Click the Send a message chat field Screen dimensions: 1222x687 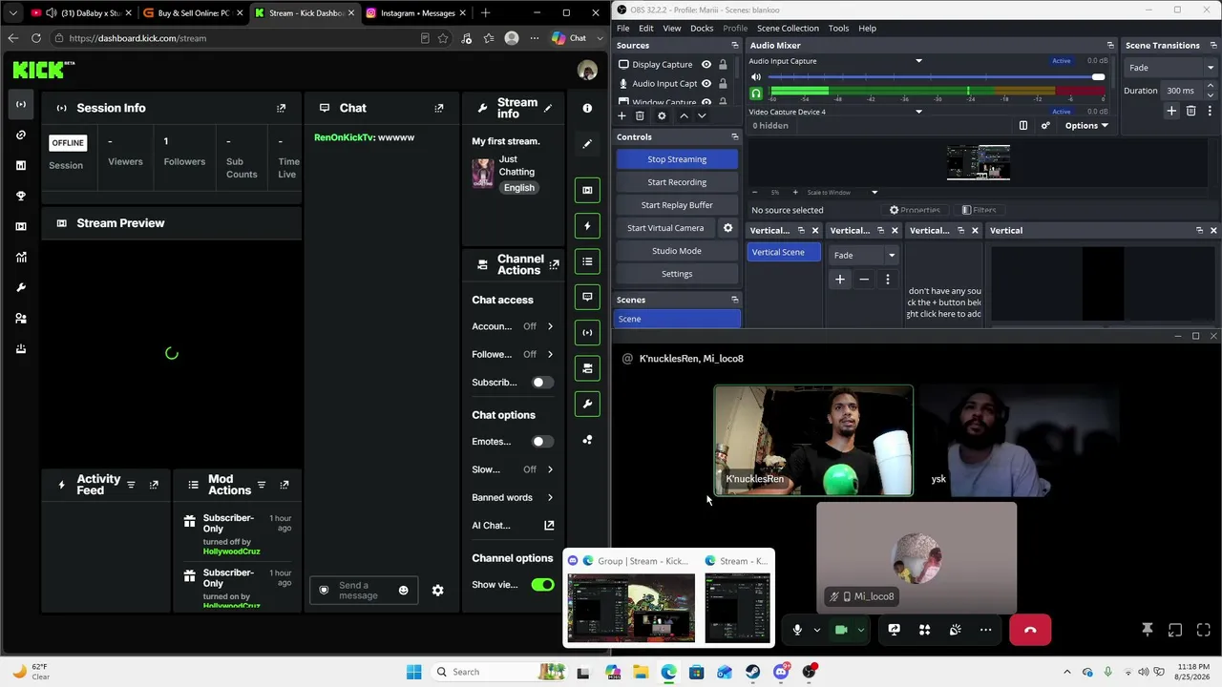(x=363, y=591)
